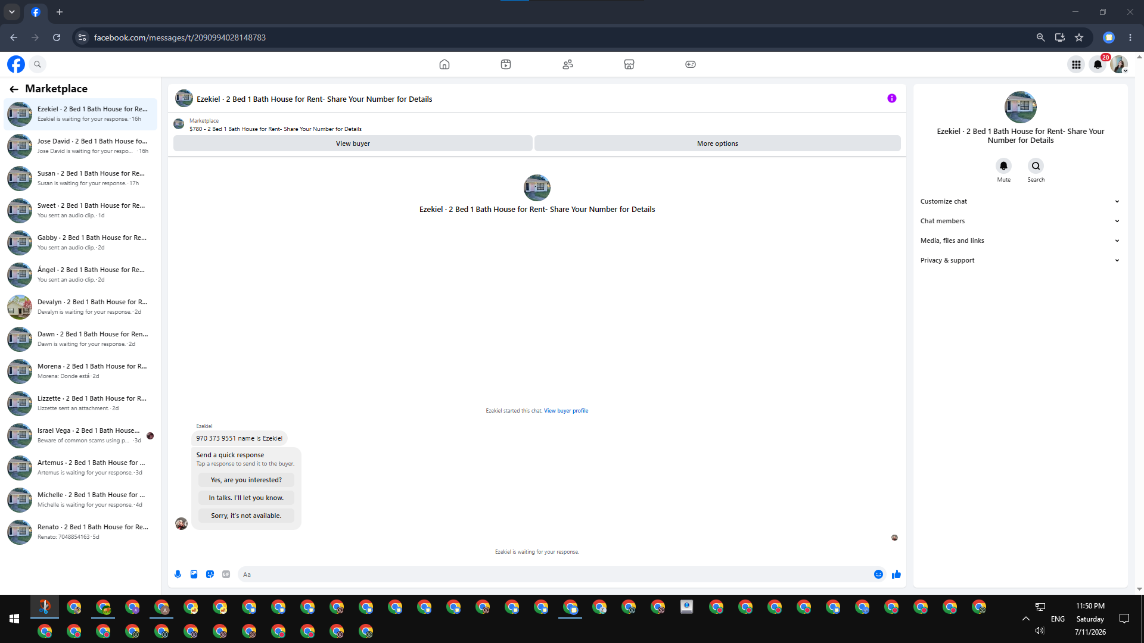Choose a GIF icon
Image resolution: width=1144 pixels, height=643 pixels.
point(226,575)
